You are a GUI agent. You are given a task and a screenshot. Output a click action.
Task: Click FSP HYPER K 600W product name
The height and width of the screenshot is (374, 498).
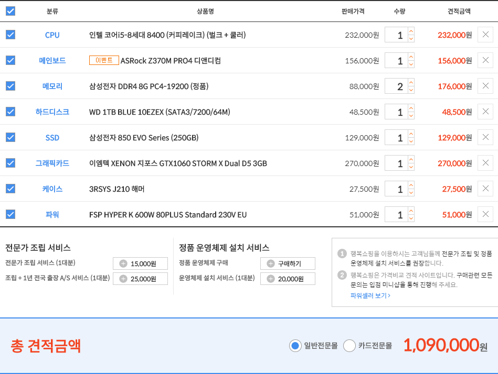(x=168, y=215)
